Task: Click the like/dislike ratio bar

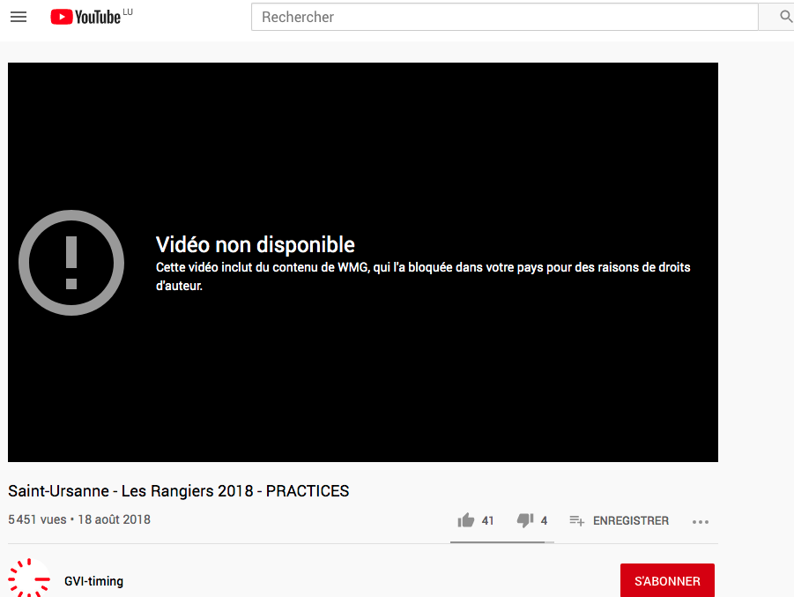Action: tap(501, 541)
